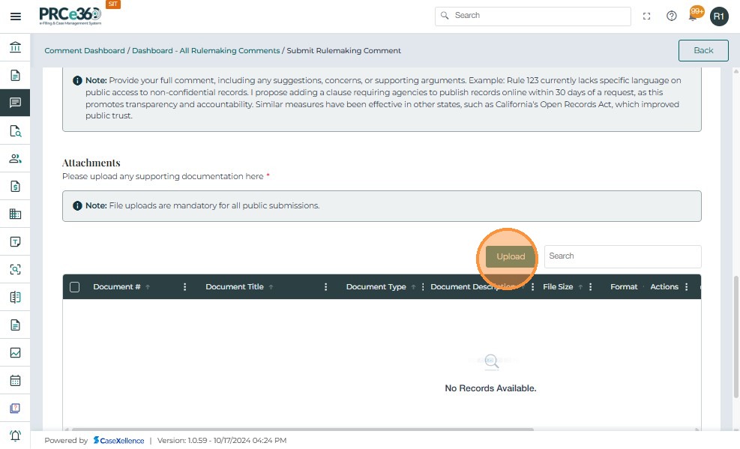Open the office building sidebar icon
This screenshot has width=740, height=449.
(x=15, y=214)
